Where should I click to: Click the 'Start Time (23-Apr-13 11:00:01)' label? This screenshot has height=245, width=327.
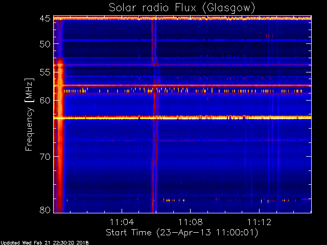(x=182, y=232)
